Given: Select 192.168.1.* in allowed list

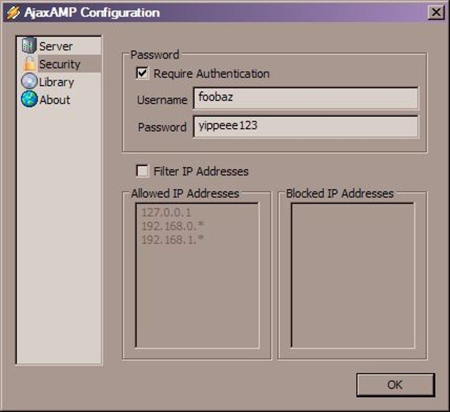Looking at the screenshot, I should click(x=173, y=239).
